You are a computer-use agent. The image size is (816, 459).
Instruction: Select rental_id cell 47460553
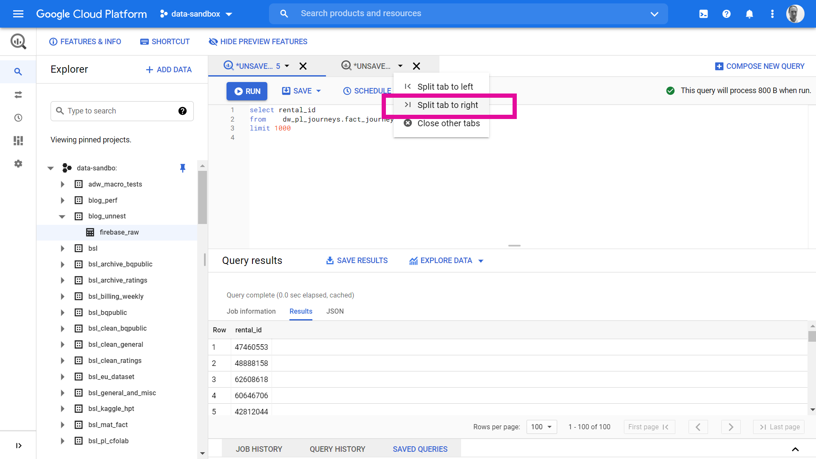point(251,347)
